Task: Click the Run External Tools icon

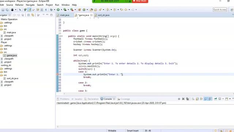Action: pos(72,10)
